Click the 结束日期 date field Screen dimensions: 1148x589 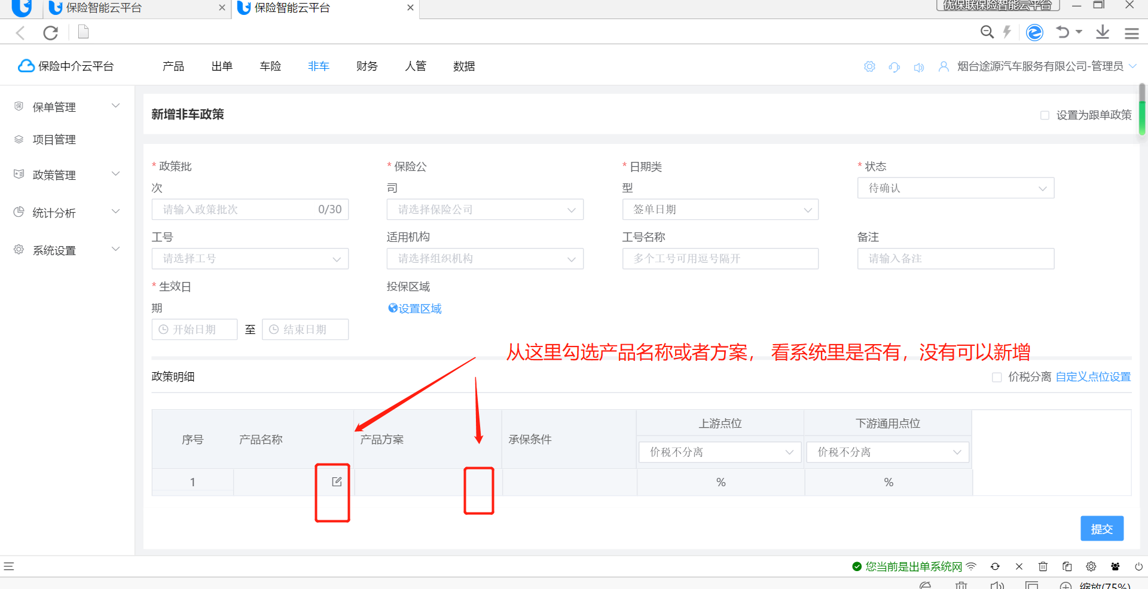[x=305, y=330]
